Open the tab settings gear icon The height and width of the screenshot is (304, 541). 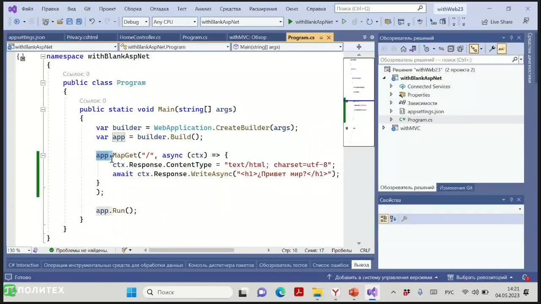(372, 38)
